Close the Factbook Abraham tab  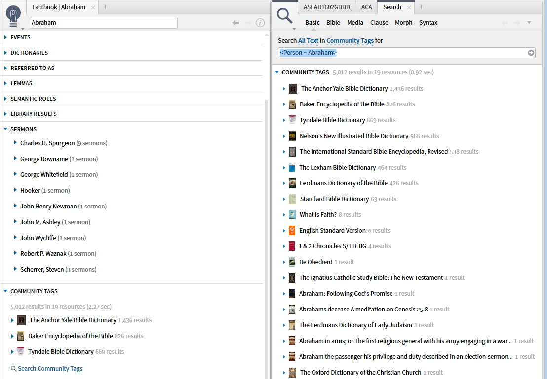93,7
